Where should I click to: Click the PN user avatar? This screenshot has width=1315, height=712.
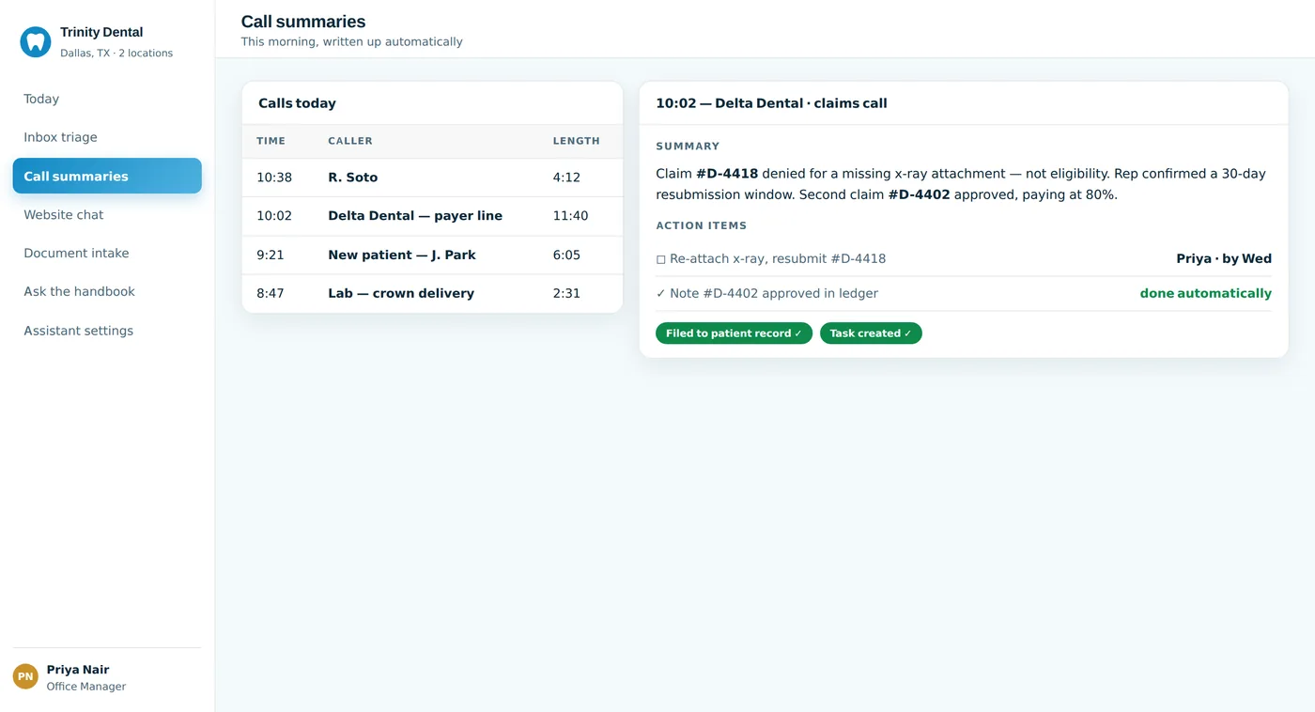25,676
